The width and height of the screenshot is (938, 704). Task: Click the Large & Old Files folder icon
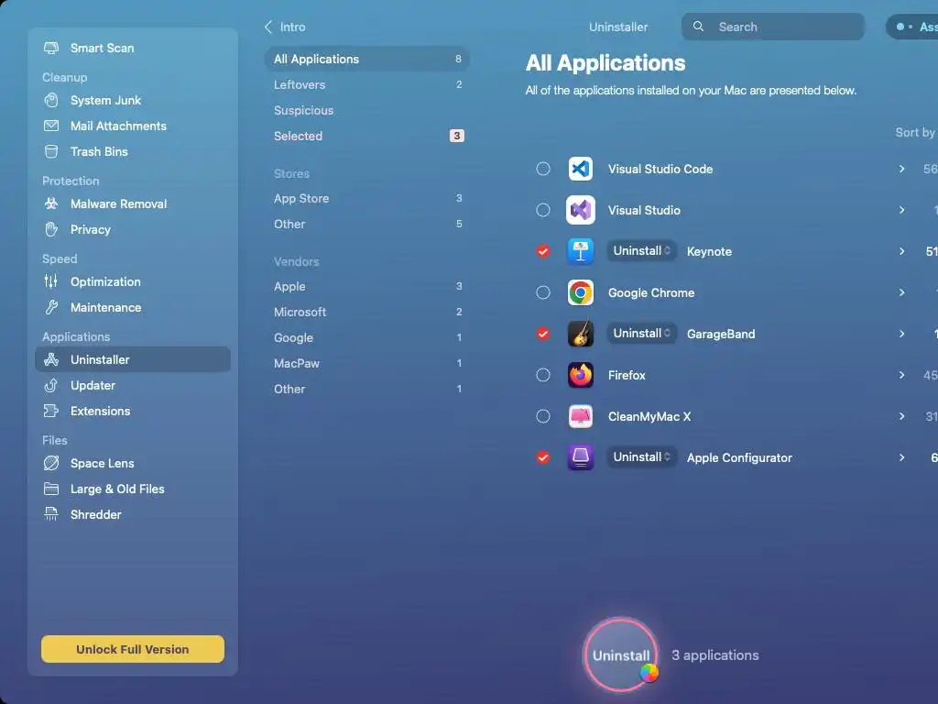point(51,489)
